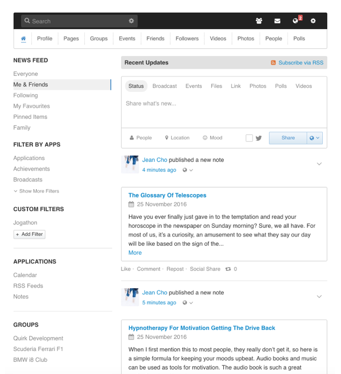Viewport: 341px width, 374px height.
Task: Click the repost arrows icon
Action: click(227, 269)
